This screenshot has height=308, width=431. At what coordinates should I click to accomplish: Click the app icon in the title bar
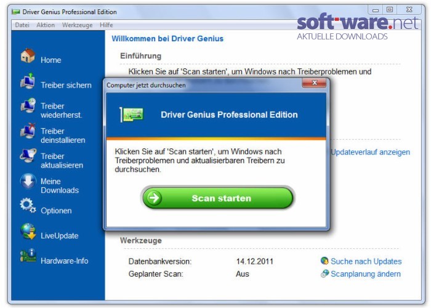(x=16, y=12)
